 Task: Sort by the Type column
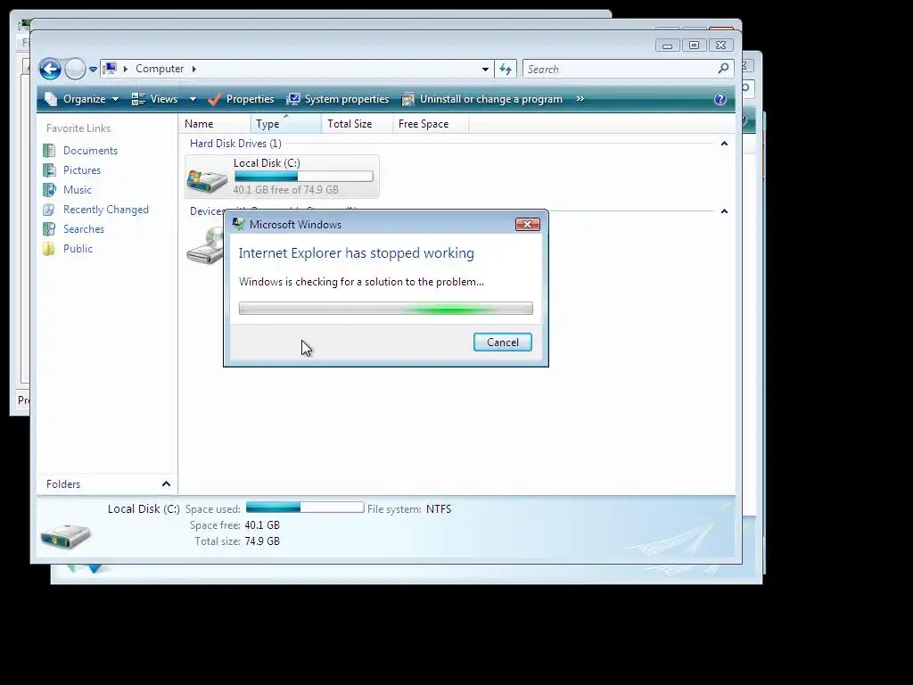pos(286,124)
